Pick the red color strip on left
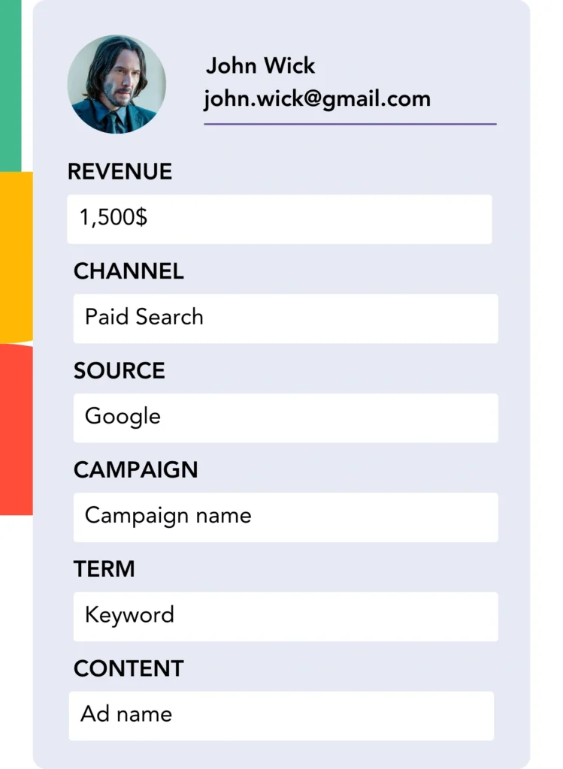 click(x=16, y=429)
